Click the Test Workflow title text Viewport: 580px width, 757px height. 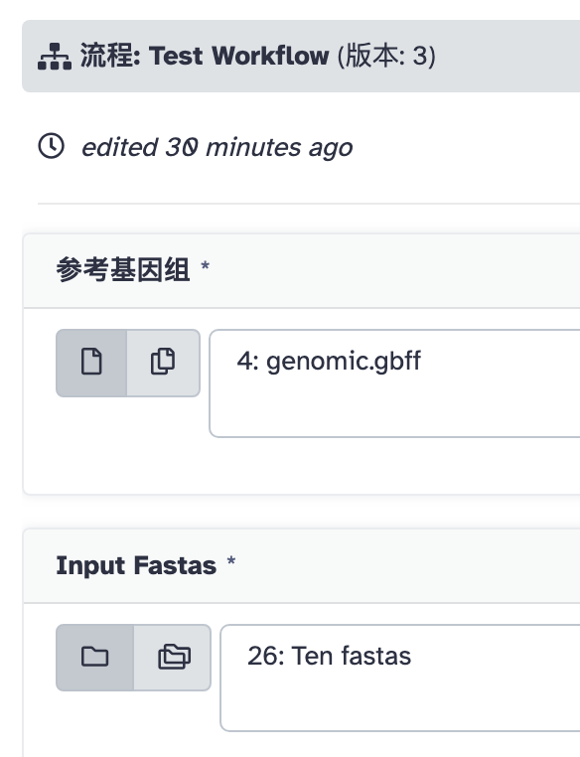(238, 56)
